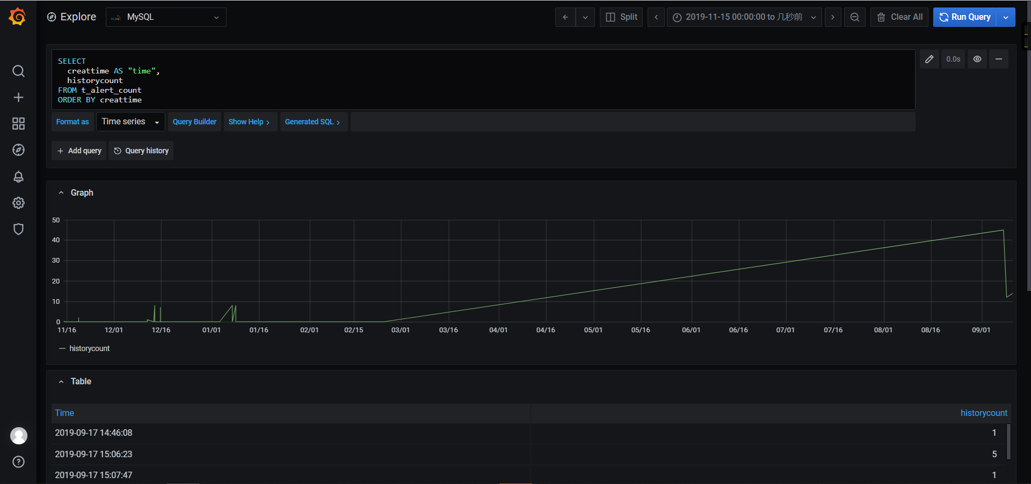The image size is (1031, 484).
Task: Toggle split view mode
Action: coord(621,17)
